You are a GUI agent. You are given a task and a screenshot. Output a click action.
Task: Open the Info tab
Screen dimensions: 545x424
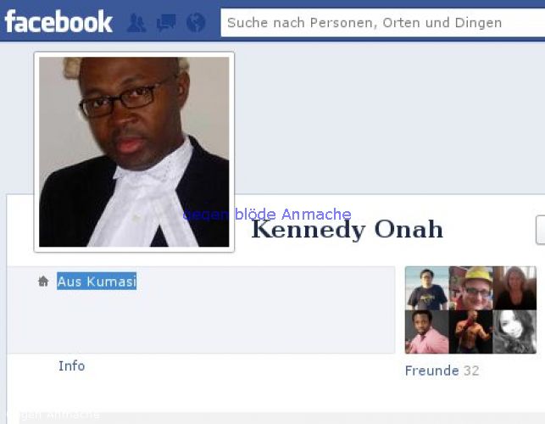[71, 366]
